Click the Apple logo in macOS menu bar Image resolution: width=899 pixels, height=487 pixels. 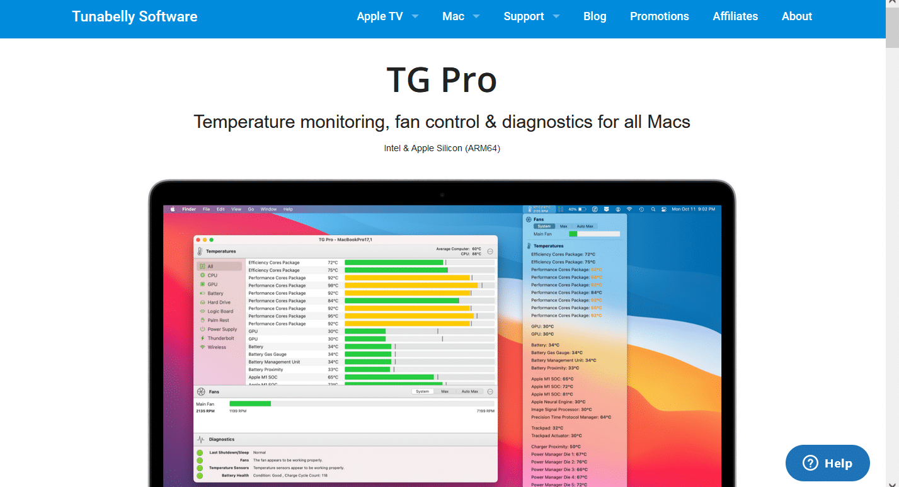coord(173,209)
